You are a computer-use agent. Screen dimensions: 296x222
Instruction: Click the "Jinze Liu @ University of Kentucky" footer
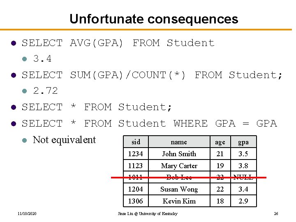point(148,214)
